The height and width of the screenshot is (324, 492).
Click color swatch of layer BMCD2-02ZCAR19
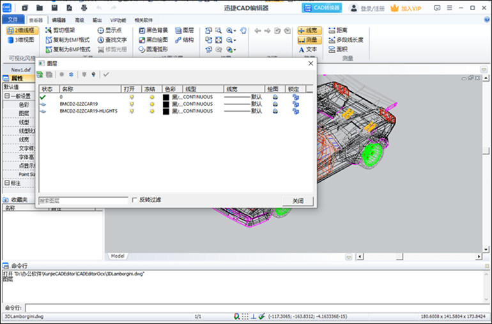pyautogui.click(x=166, y=104)
